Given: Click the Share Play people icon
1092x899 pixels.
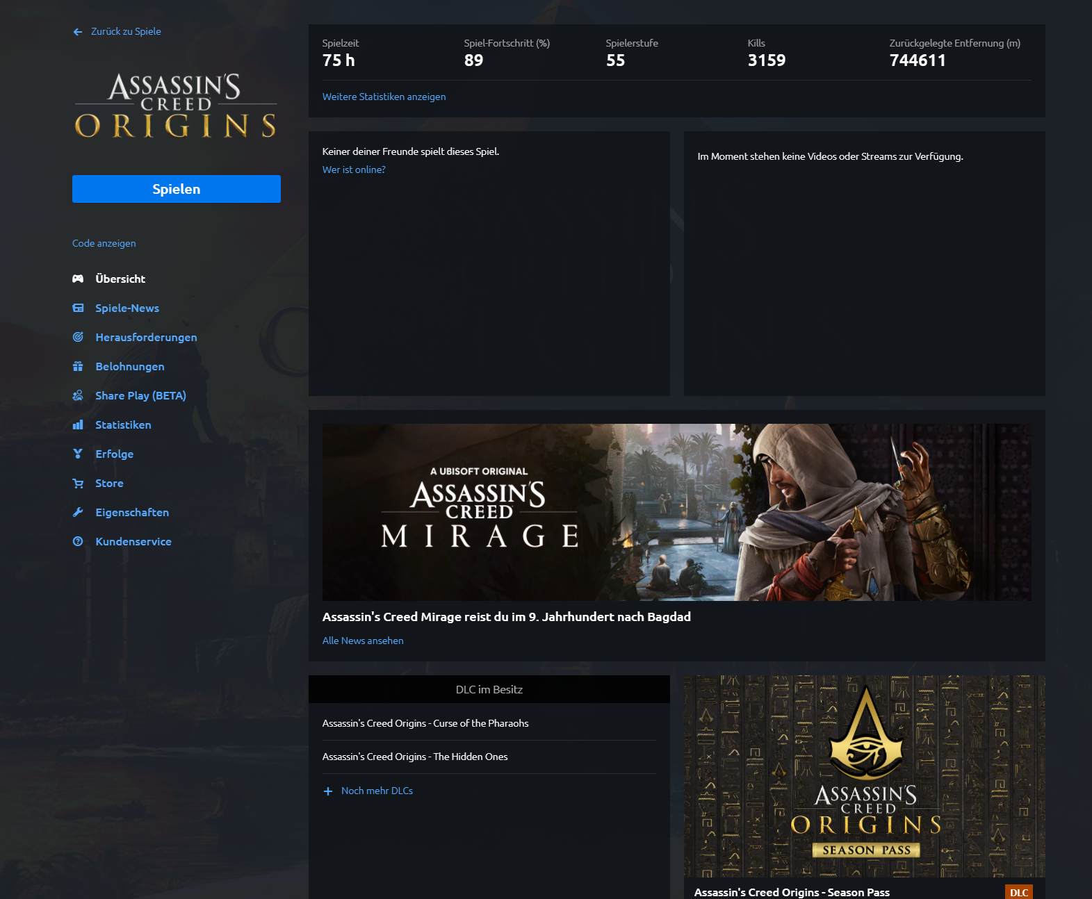Looking at the screenshot, I should coord(78,395).
